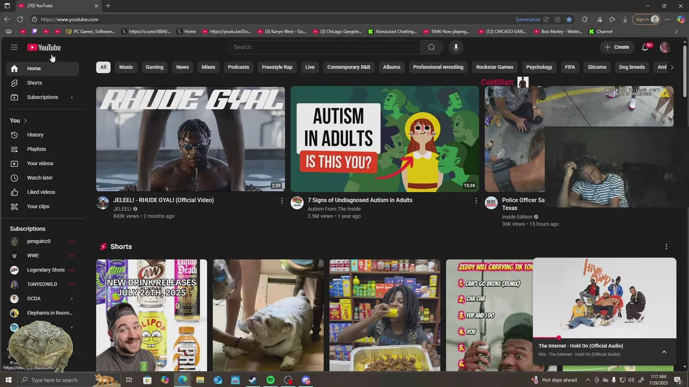The image size is (689, 387).
Task: Open the Copilot icon in the browser toolbar
Action: click(681, 19)
